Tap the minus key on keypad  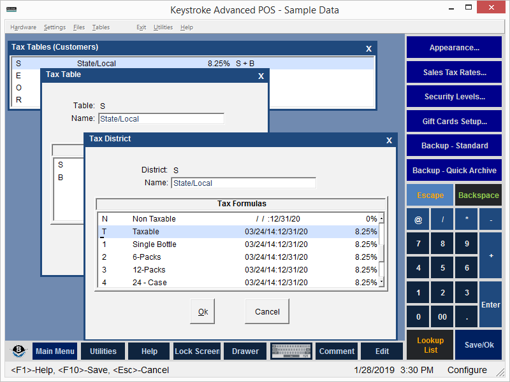click(x=490, y=219)
